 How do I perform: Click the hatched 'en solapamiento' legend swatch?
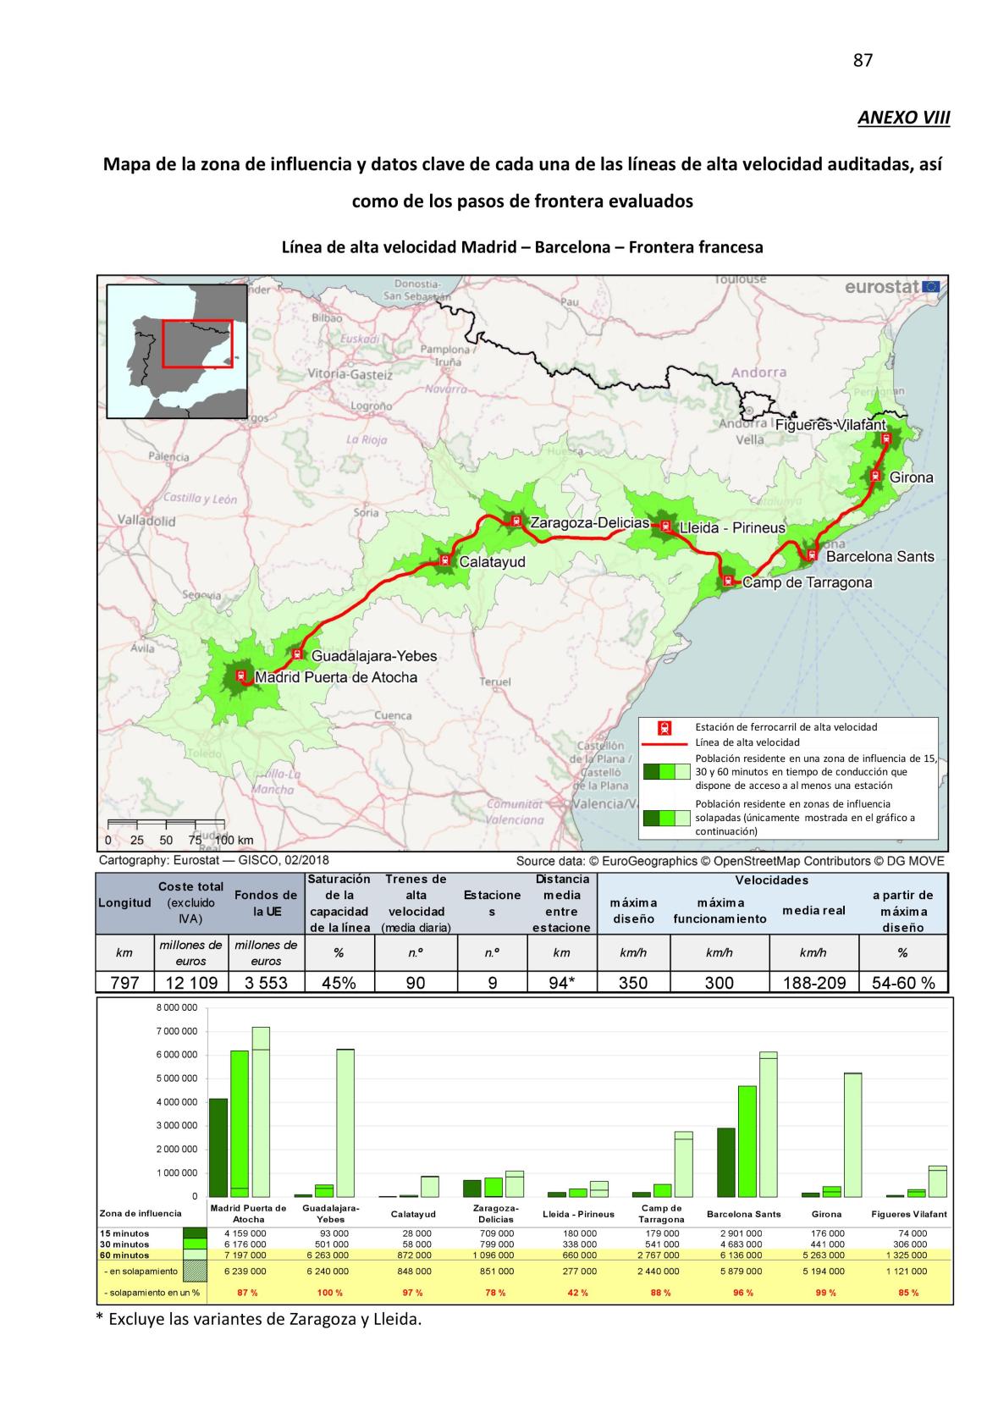coord(195,1270)
